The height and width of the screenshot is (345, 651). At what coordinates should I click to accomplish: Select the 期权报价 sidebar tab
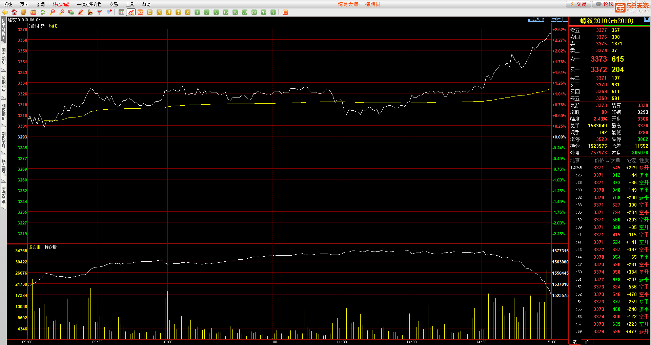(3, 112)
